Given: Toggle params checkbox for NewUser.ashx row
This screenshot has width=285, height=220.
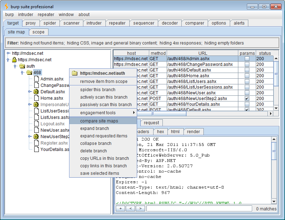Looking at the screenshot, I should point(247,93).
